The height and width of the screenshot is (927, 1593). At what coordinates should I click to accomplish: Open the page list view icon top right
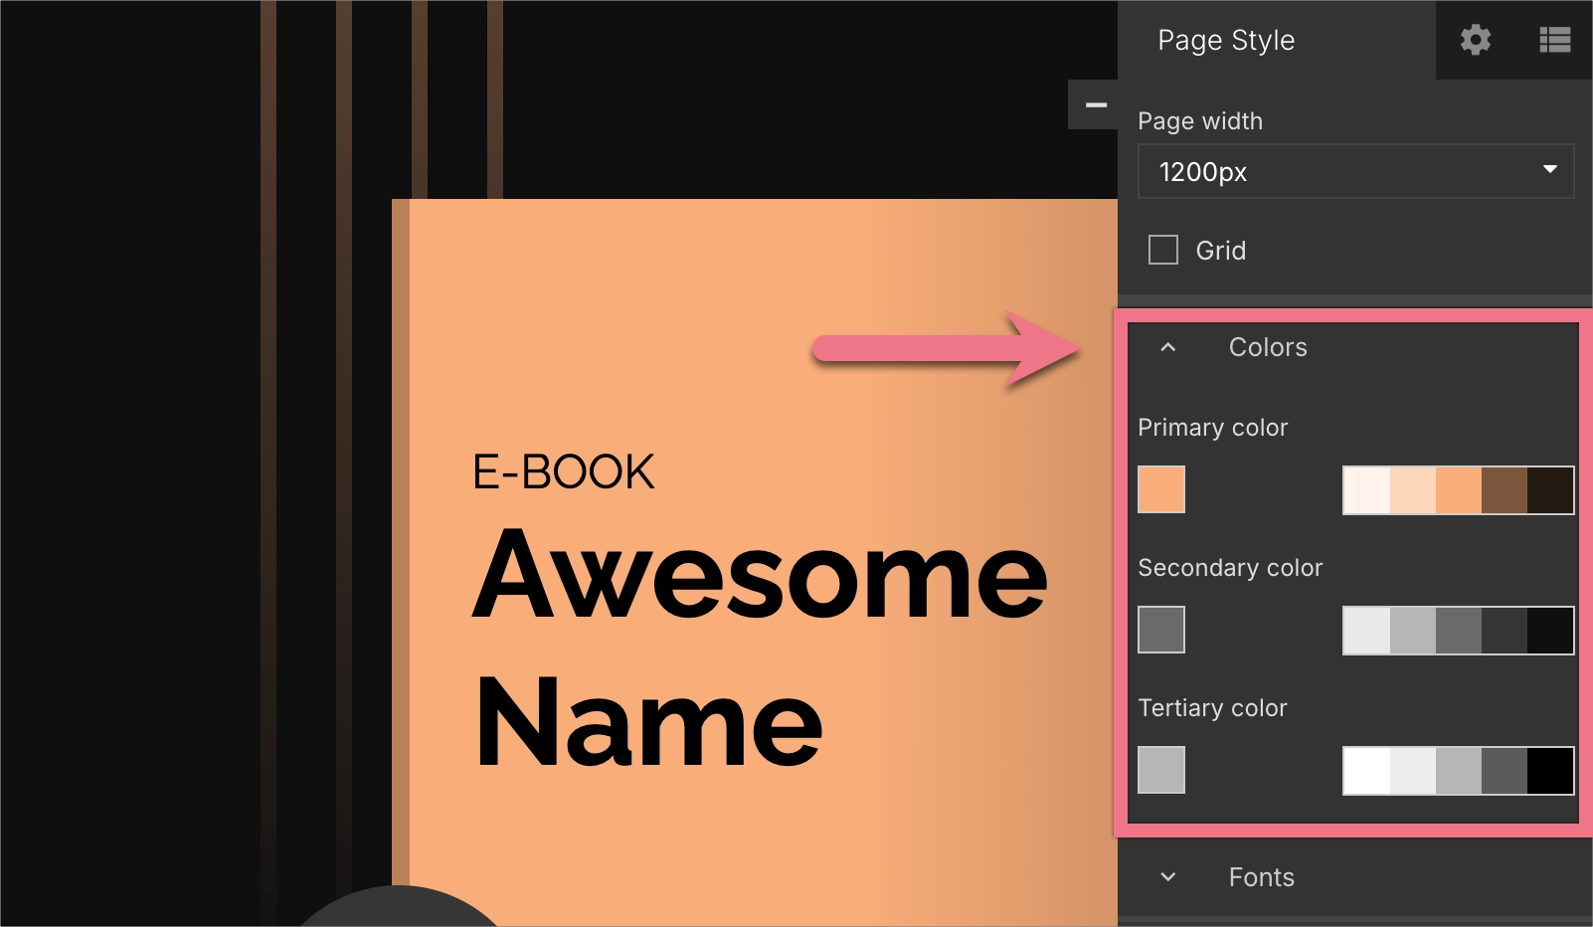1553,40
